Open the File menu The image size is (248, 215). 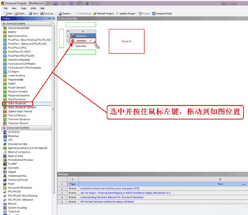(6, 8)
